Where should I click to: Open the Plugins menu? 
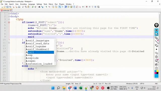click(62, 4)
